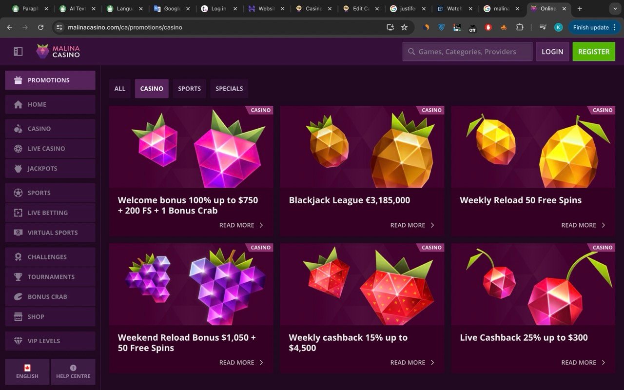
Task: Open the Help Centre button
Action: [73, 371]
